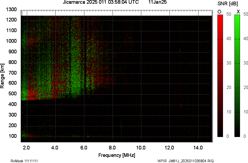Click the 40 value beside the red bar
The image size is (248, 163).
[x=229, y=39]
